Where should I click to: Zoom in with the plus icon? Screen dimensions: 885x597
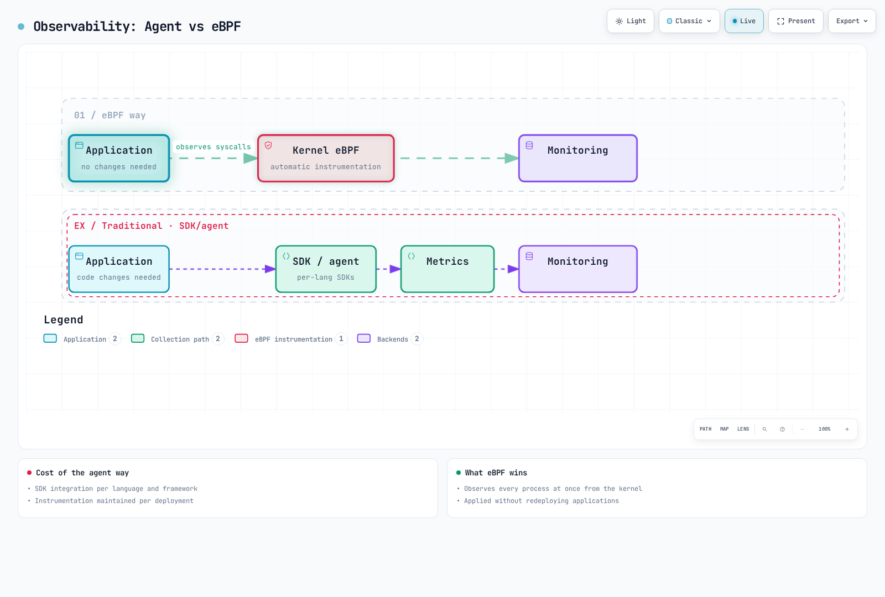point(847,429)
